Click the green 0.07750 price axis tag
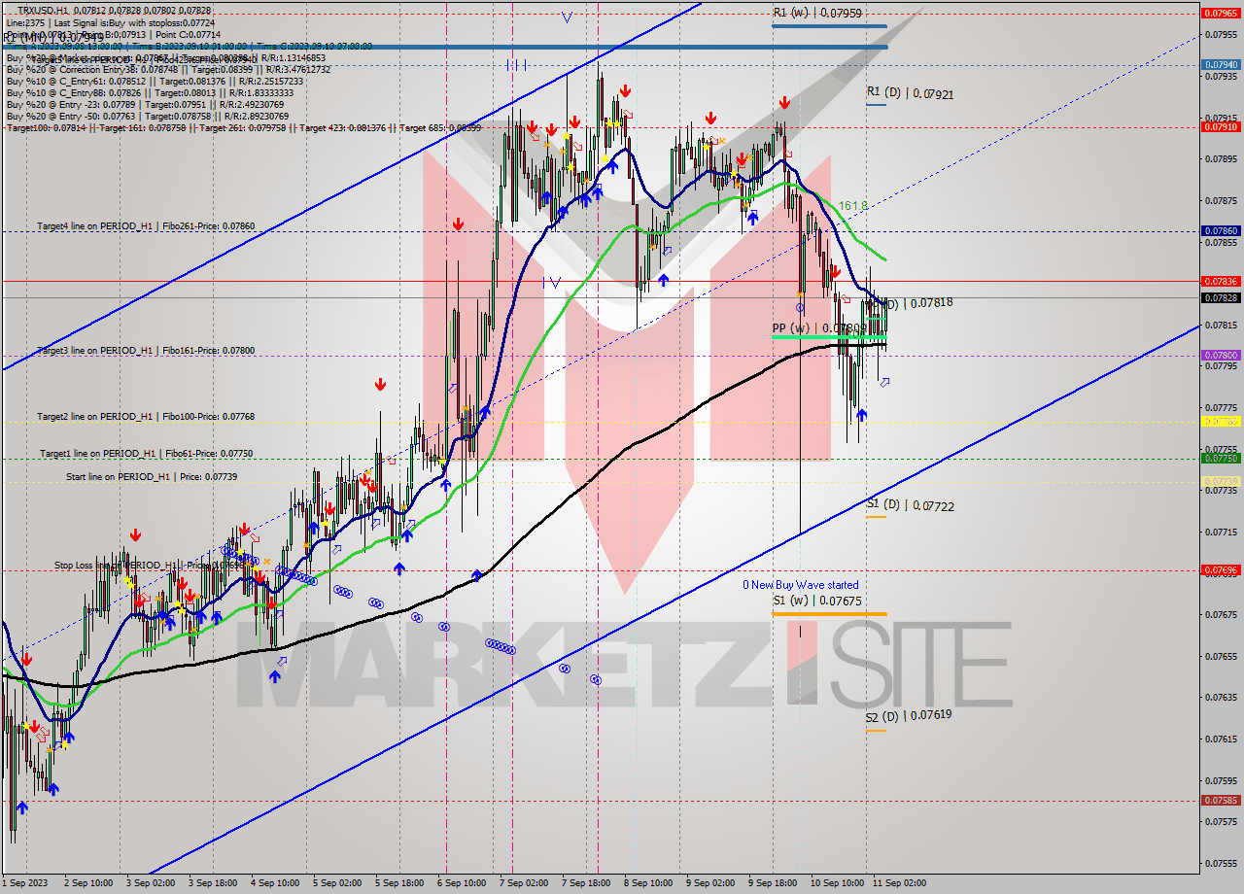The image size is (1244, 894). coord(1221,458)
